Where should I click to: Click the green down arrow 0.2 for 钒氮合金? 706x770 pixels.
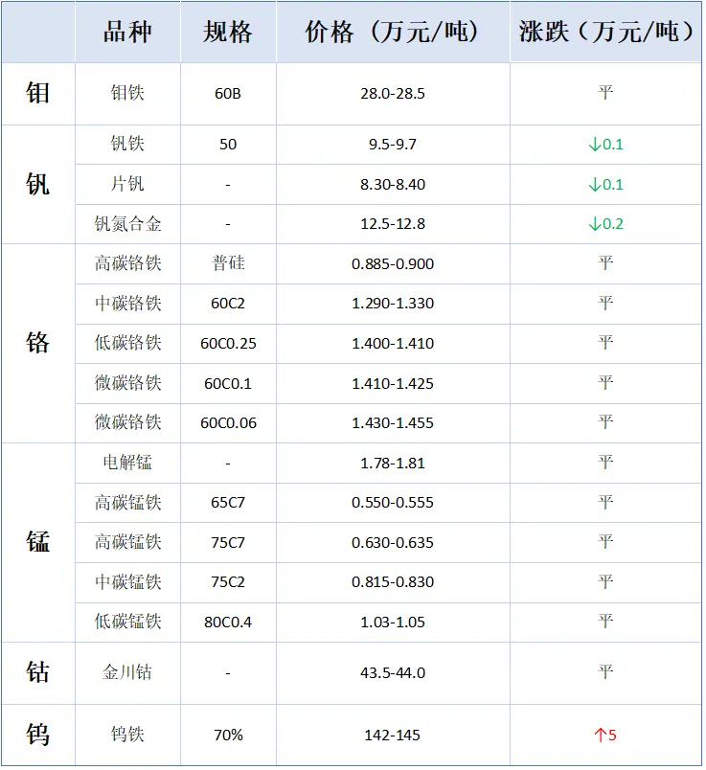click(605, 224)
